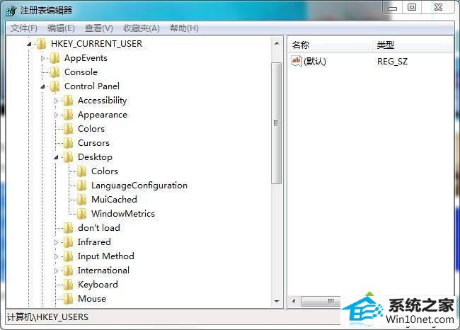Select the LanguageConfiguration key label

139,186
